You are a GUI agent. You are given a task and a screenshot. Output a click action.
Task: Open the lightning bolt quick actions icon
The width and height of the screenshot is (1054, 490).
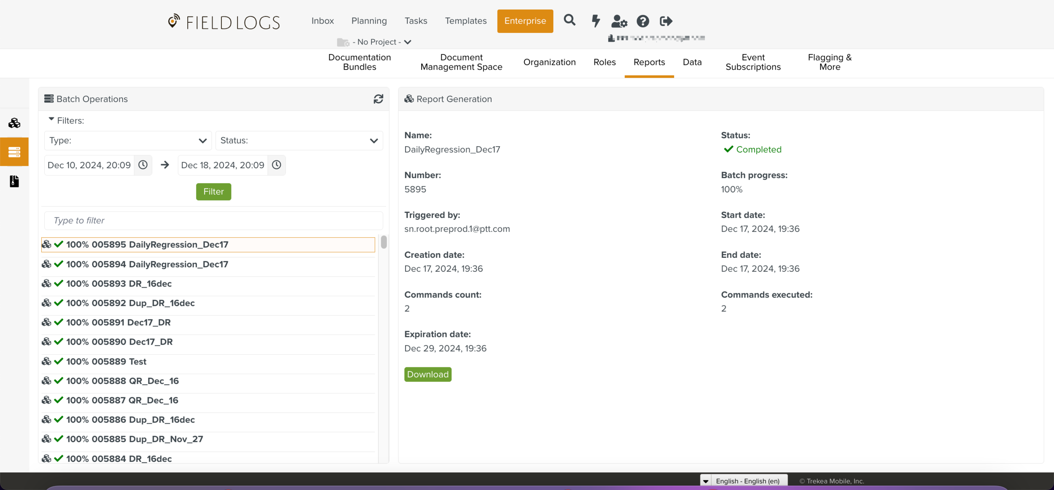click(595, 21)
